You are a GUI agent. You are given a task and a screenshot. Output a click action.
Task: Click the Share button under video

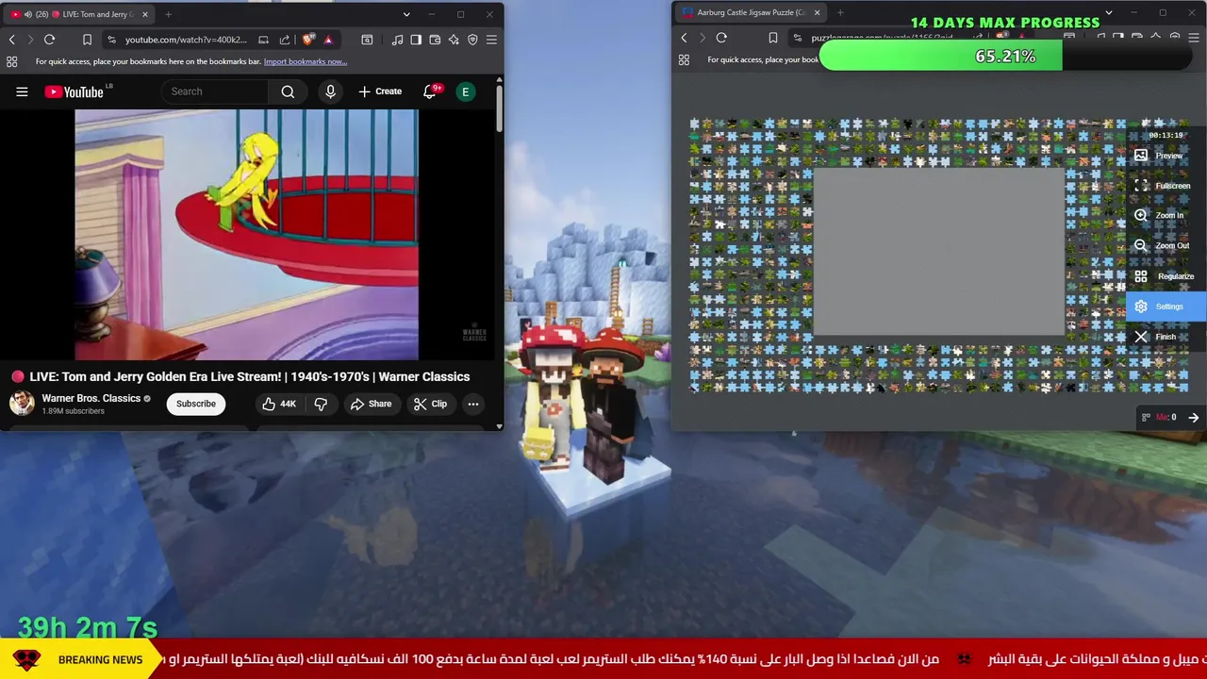371,404
